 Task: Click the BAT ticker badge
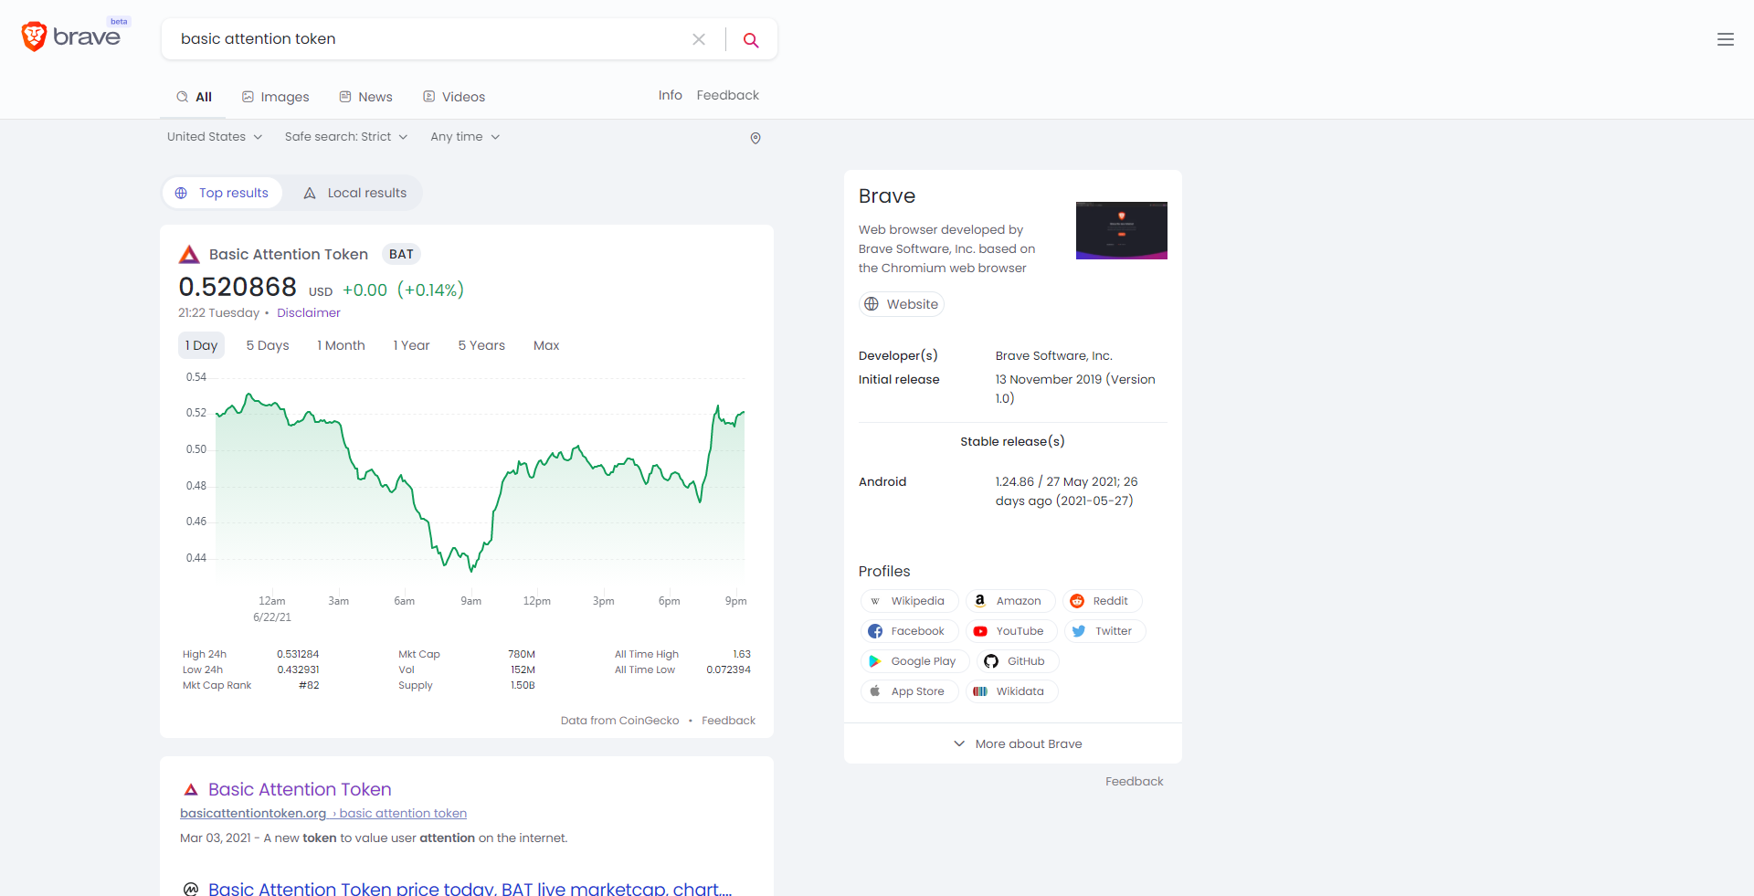click(401, 255)
